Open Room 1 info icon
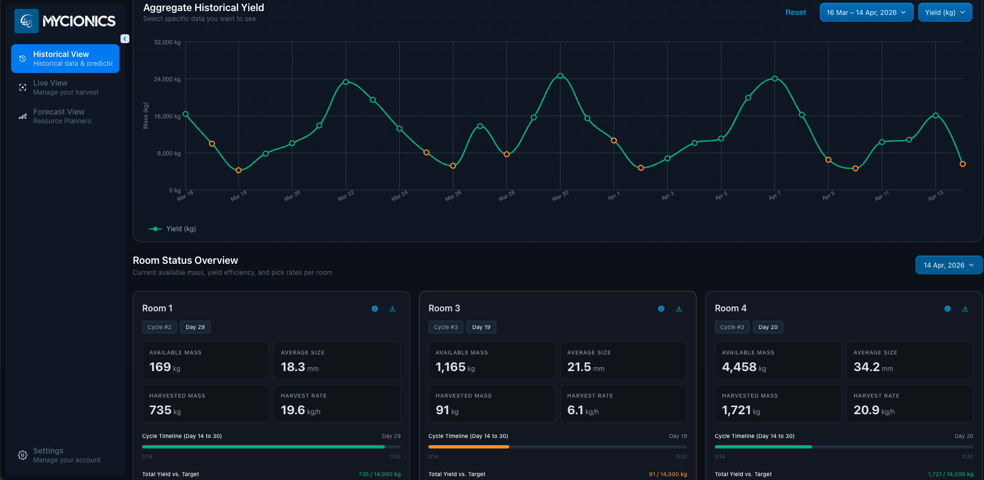This screenshot has height=480, width=984. point(375,309)
